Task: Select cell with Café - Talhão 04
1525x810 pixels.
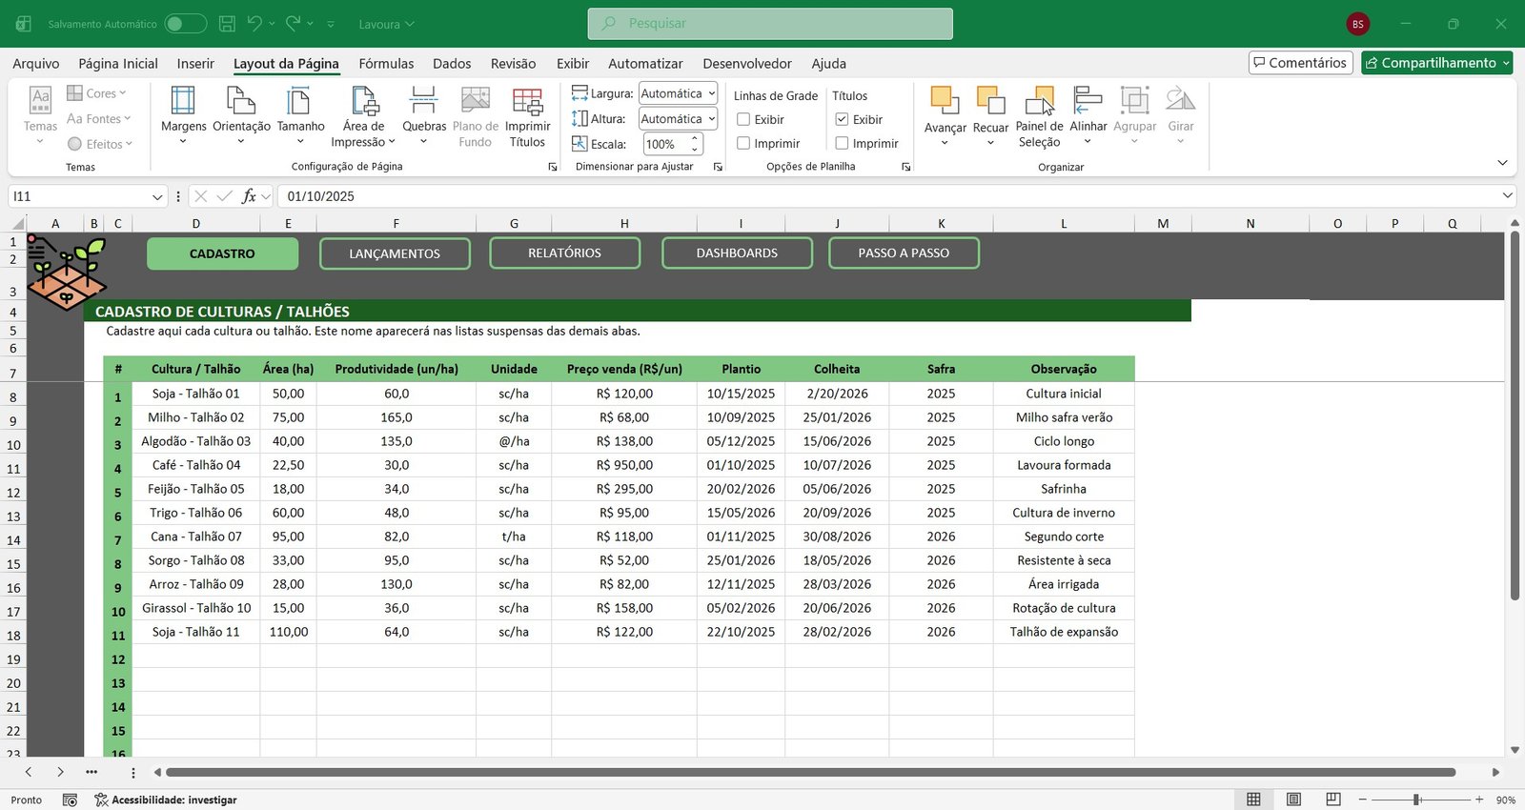Action: [196, 465]
